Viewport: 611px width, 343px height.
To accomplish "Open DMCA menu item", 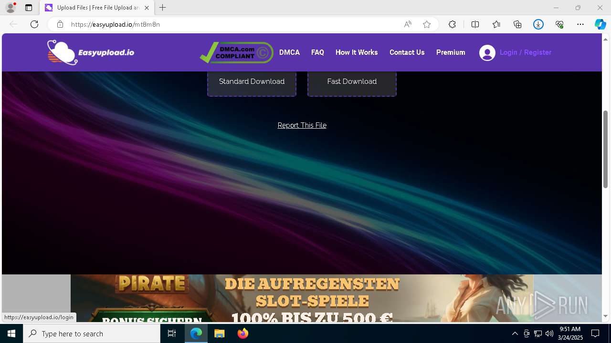I will [289, 52].
